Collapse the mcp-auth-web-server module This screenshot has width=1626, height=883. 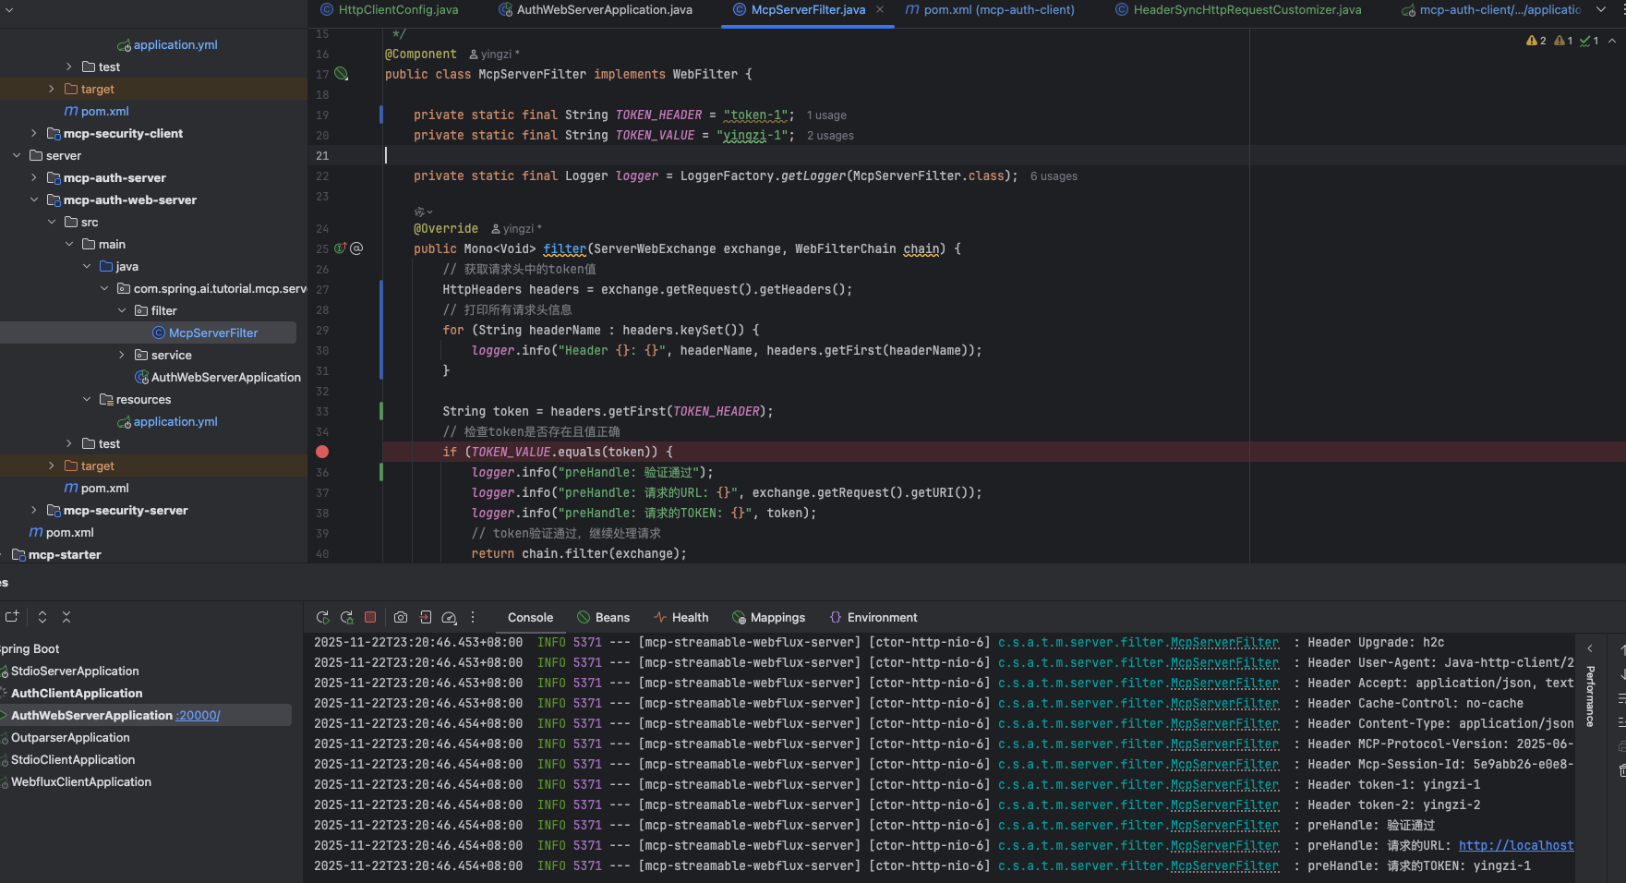[34, 200]
